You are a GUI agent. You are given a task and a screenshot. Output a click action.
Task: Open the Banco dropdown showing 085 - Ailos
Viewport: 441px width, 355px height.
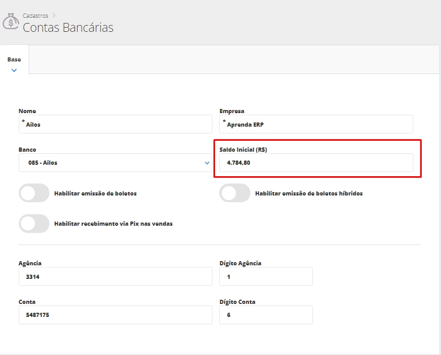109,163
